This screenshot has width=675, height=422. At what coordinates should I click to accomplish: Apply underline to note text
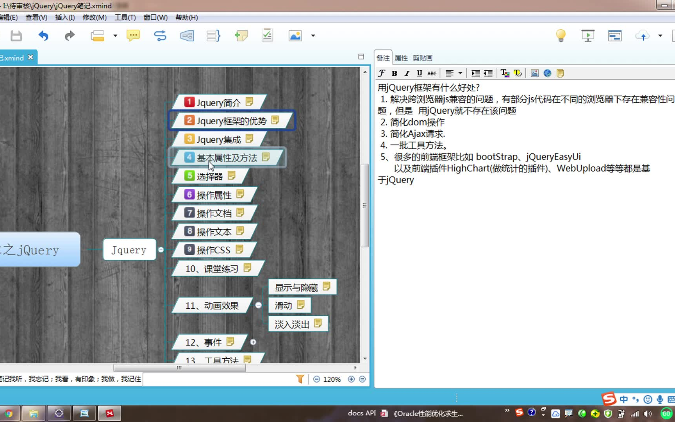click(419, 73)
